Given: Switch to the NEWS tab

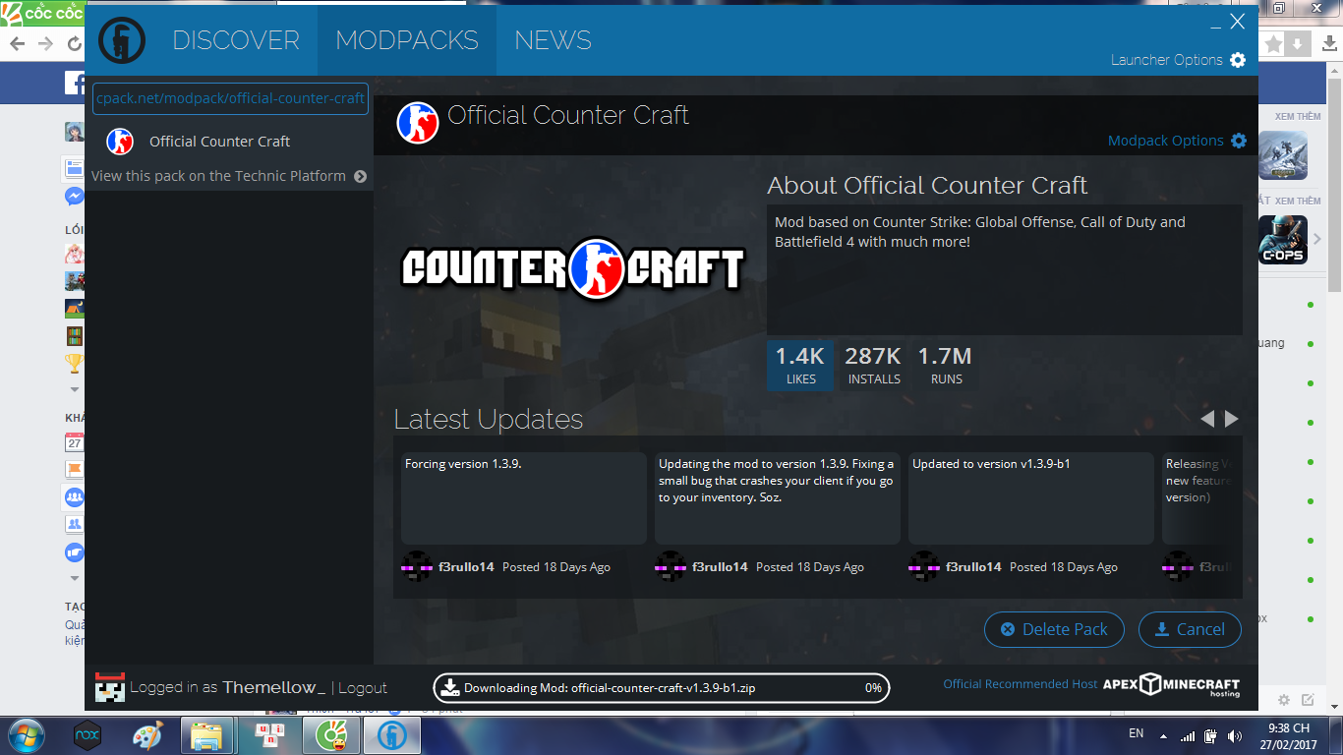Looking at the screenshot, I should pyautogui.click(x=553, y=40).
